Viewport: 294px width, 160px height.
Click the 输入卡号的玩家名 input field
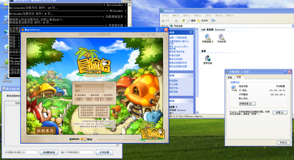tap(77, 152)
